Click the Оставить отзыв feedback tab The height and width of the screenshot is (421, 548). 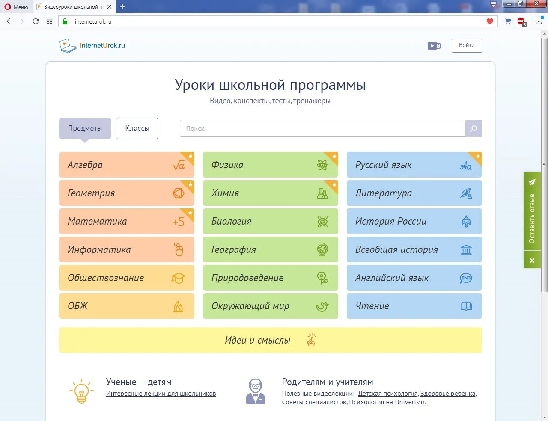tap(532, 212)
